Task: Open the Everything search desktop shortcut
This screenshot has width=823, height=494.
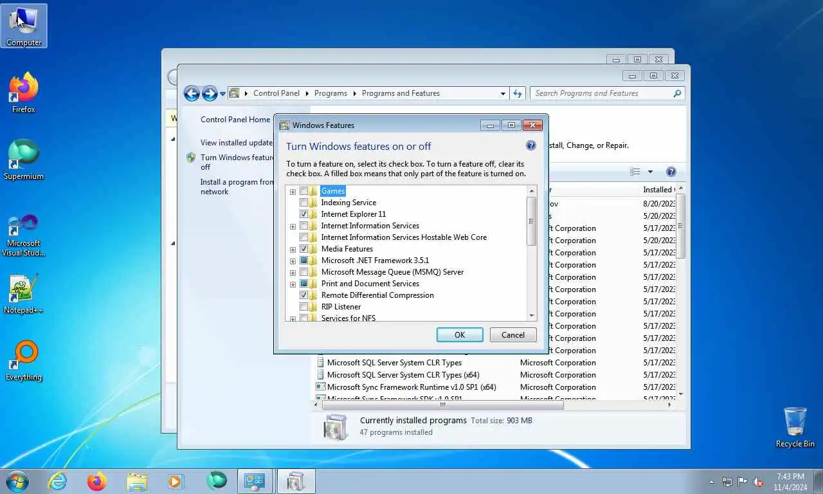Action: [24, 361]
